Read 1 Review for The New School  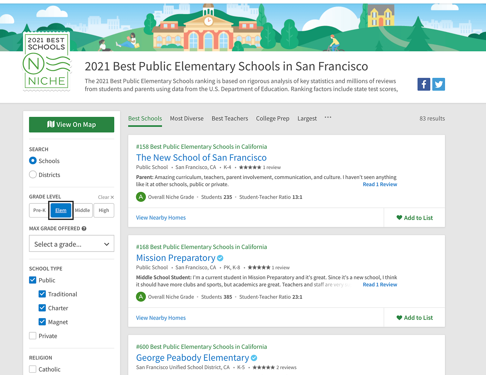(x=380, y=185)
